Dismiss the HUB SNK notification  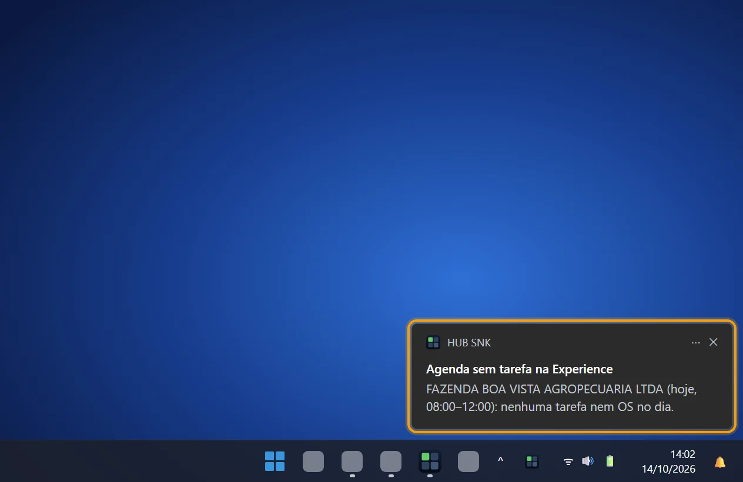pos(714,342)
